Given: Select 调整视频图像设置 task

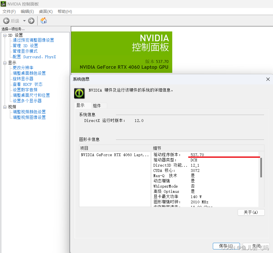Looking at the screenshot, I should pos(29,118).
